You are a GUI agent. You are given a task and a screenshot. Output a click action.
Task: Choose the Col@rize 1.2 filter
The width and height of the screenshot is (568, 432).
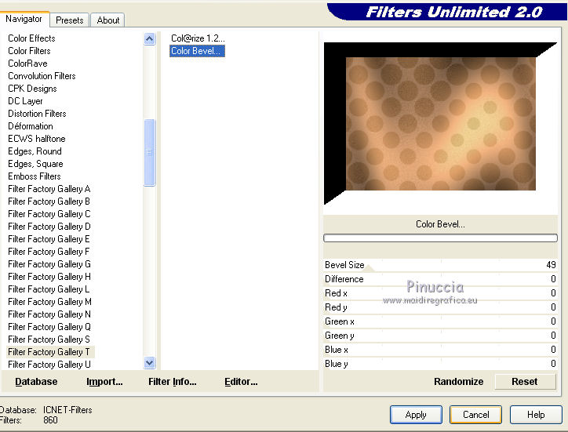tap(198, 38)
